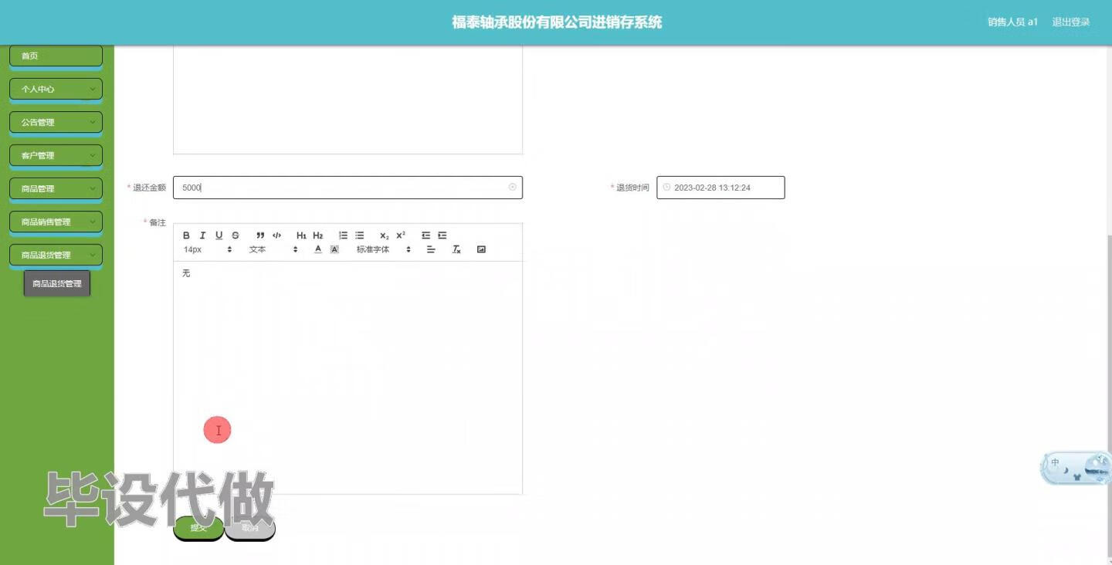Expand the 公告管理 sidebar menu
Image resolution: width=1112 pixels, height=565 pixels.
click(x=56, y=122)
